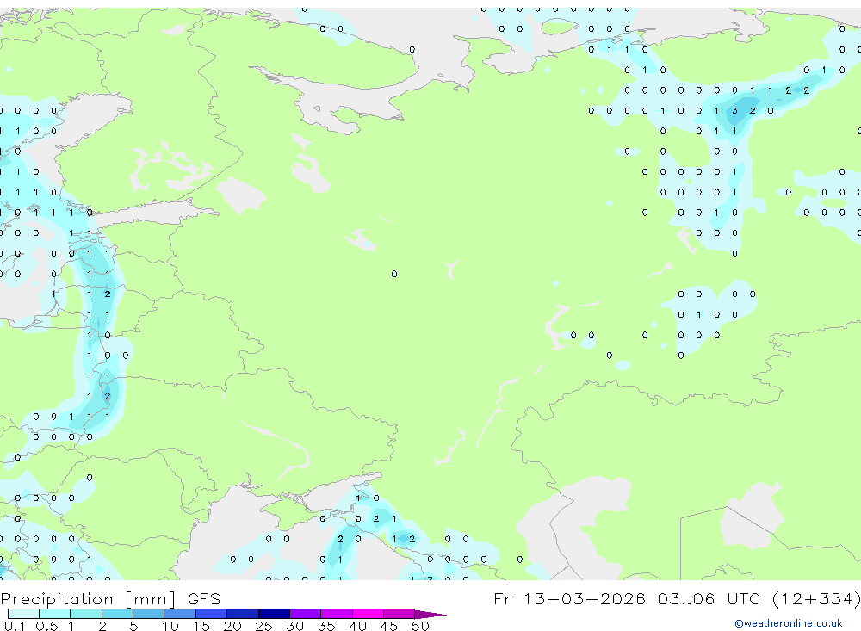Pick the 15–20 mm legend color box
861x631 pixels.
coord(211,614)
